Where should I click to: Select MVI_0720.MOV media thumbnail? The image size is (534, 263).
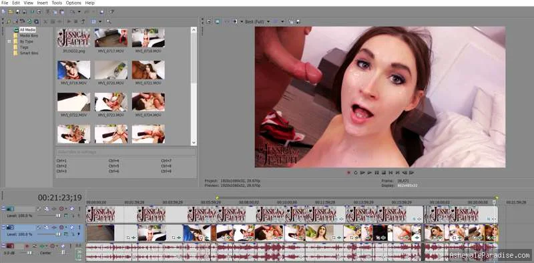tap(111, 70)
